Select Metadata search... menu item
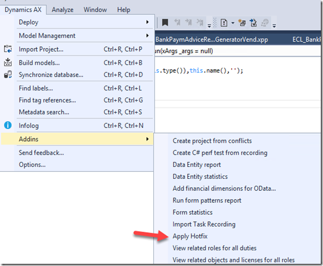 85,112
